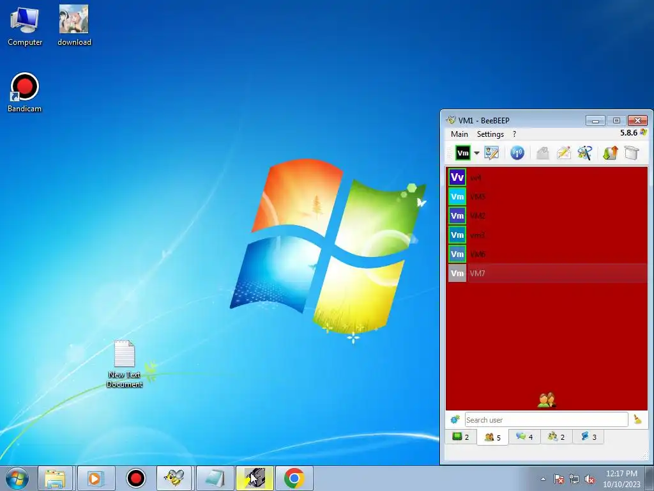Open file transfers up-down arrows icon

(610, 153)
